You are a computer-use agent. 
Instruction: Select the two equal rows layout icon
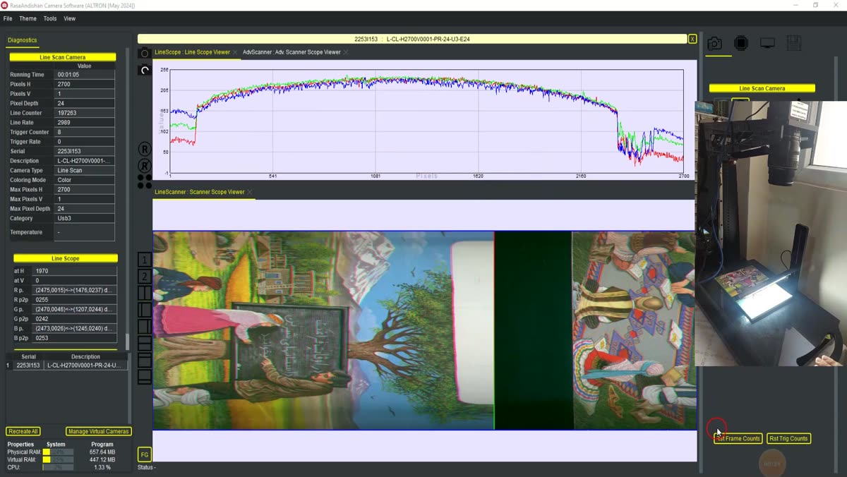click(144, 344)
